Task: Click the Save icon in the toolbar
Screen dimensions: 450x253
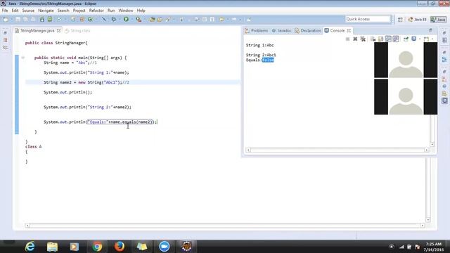Action: click(18, 19)
